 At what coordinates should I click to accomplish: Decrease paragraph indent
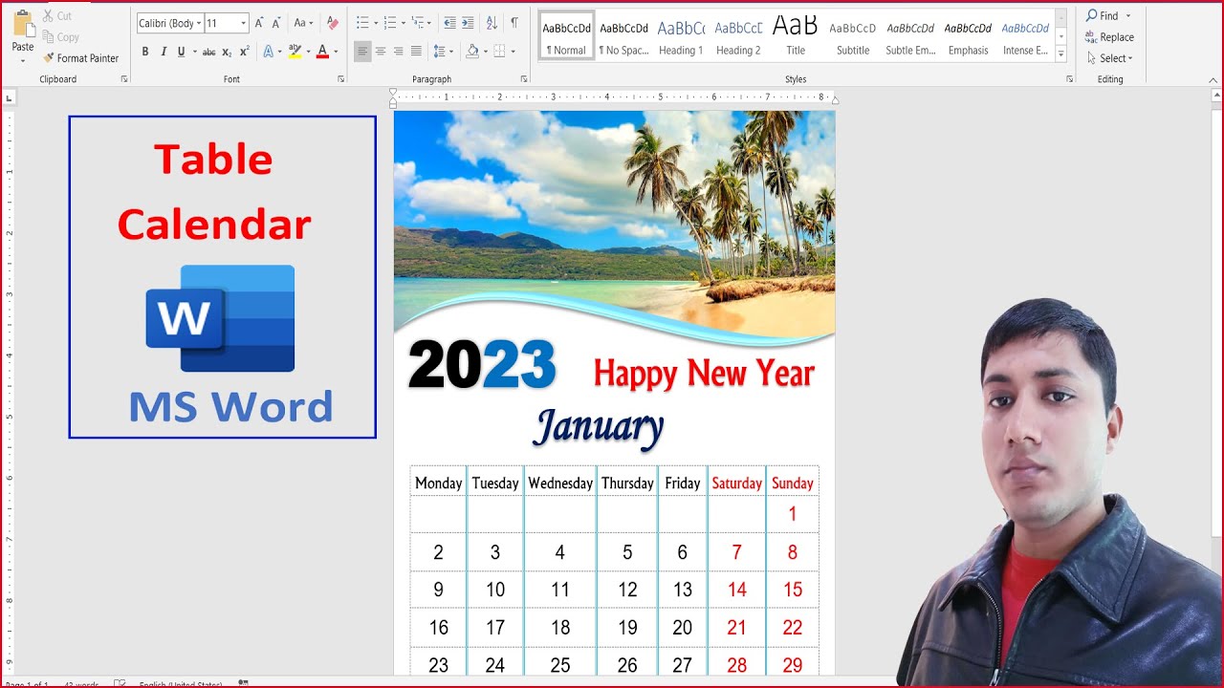coord(449,23)
